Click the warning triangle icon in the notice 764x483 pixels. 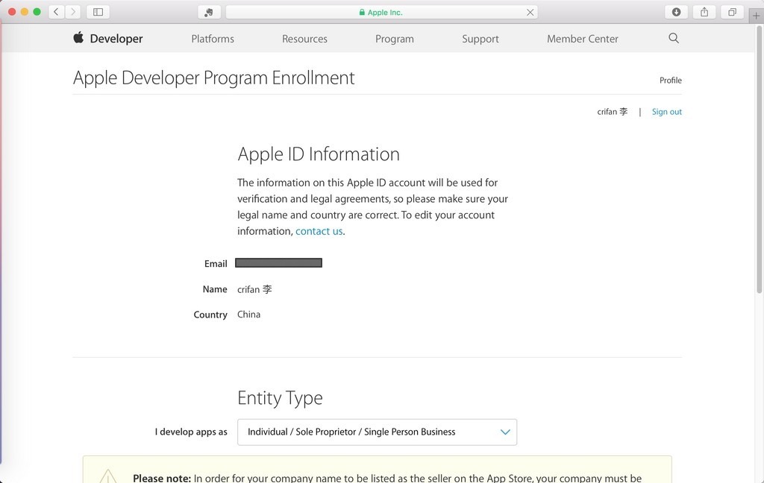click(108, 476)
